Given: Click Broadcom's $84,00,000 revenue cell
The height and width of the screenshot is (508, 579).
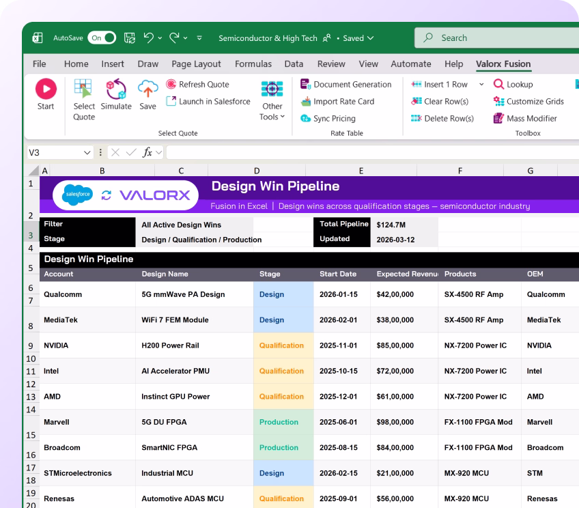Looking at the screenshot, I should 404,447.
